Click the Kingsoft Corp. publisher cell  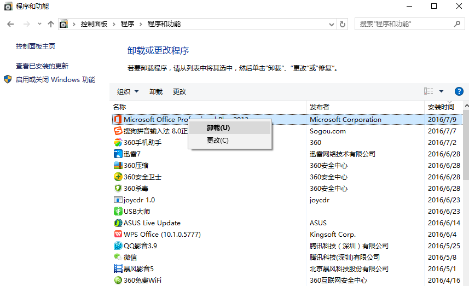333,234
